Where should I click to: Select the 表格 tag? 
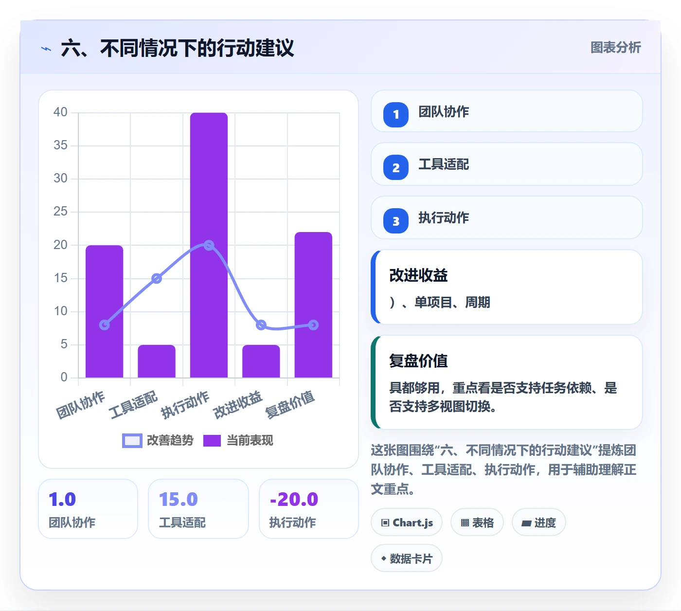tap(477, 522)
